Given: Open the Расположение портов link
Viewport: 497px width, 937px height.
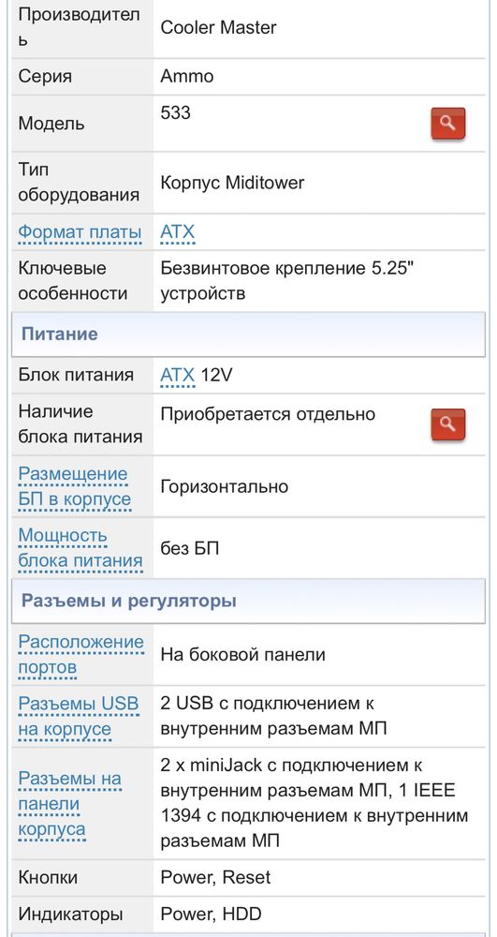Looking at the screenshot, I should pyautogui.click(x=81, y=655).
